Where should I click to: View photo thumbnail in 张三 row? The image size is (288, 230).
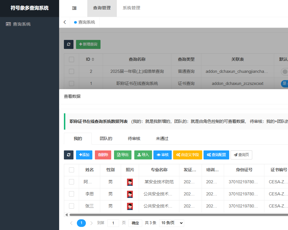point(130,206)
